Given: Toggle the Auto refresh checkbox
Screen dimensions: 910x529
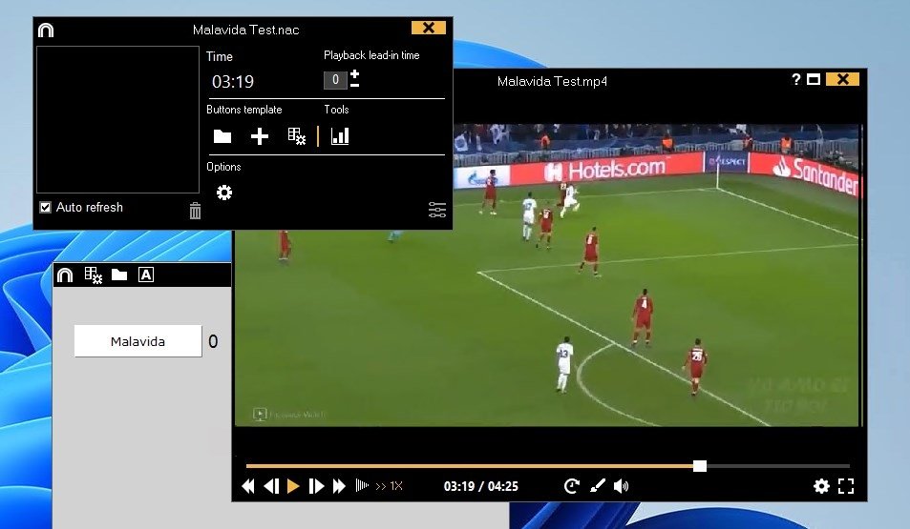Looking at the screenshot, I should (45, 208).
